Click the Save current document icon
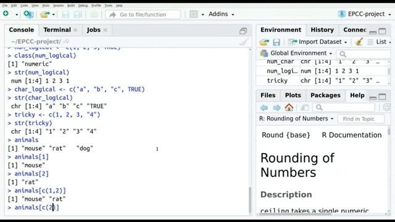The width and height of the screenshot is (395, 222). pyautogui.click(x=65, y=14)
